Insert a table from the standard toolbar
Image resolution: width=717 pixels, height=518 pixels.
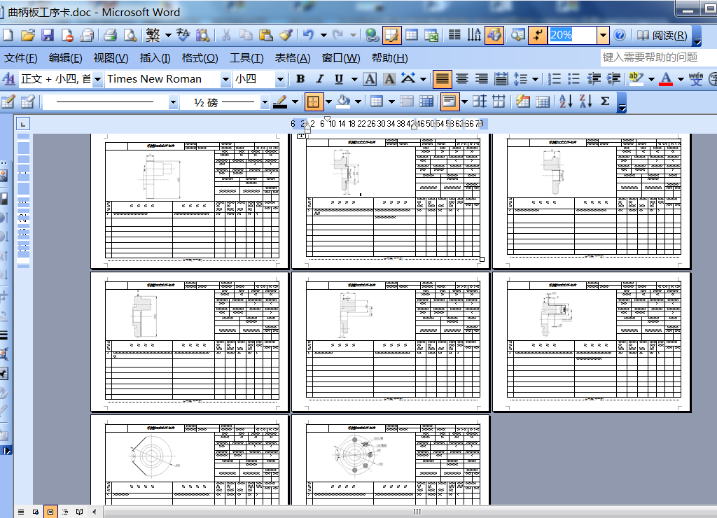click(x=412, y=35)
